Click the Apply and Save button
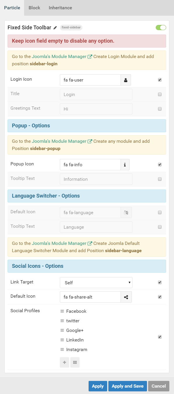 click(x=128, y=386)
